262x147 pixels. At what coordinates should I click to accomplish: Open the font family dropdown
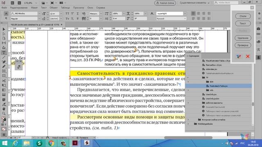pos(39,13)
